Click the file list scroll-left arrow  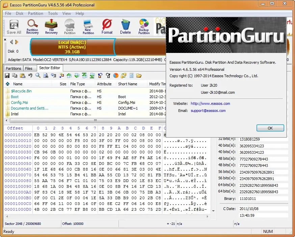coord(7,120)
